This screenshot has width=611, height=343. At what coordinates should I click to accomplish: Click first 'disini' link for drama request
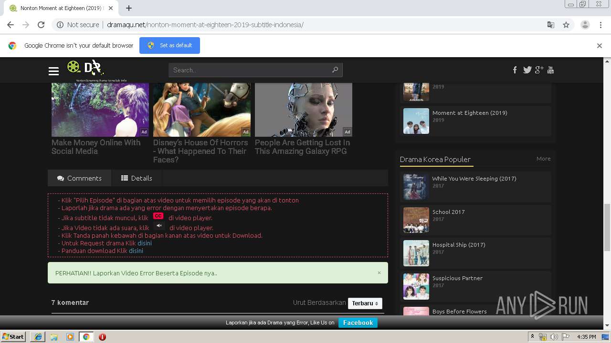[x=145, y=243]
